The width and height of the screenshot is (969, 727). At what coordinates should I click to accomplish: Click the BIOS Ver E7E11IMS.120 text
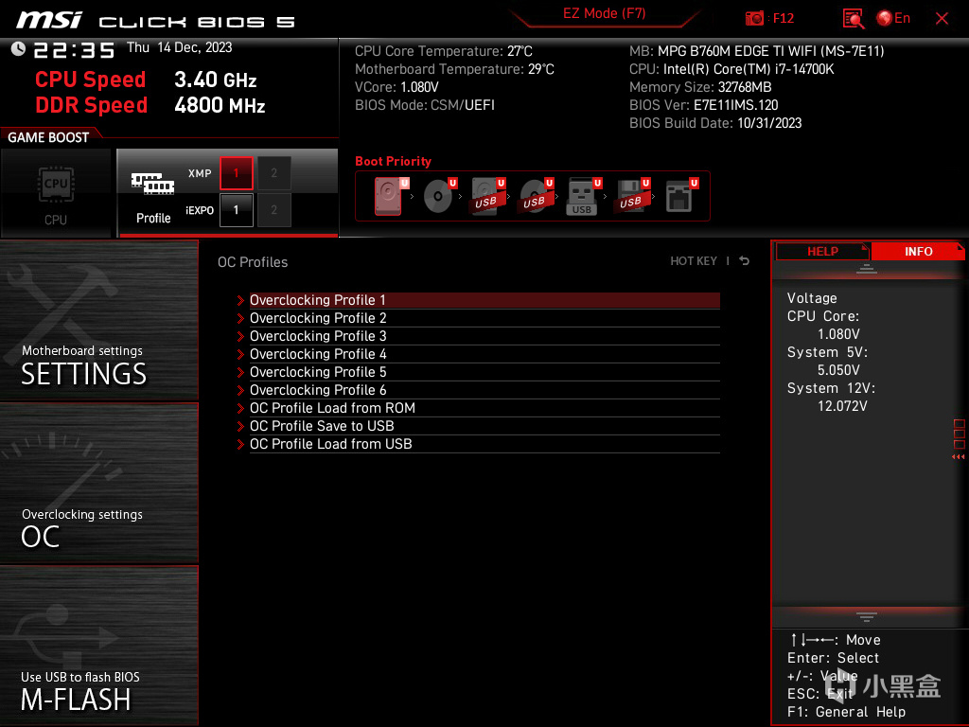tap(703, 105)
